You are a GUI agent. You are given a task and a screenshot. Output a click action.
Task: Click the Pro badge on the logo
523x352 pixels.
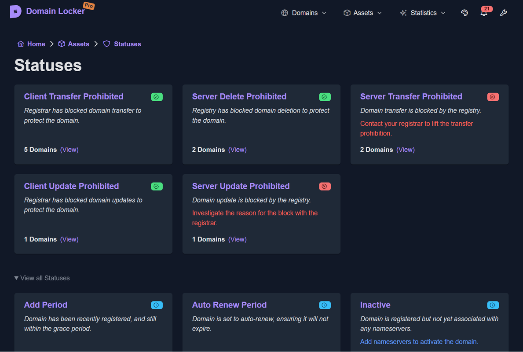[x=89, y=6]
